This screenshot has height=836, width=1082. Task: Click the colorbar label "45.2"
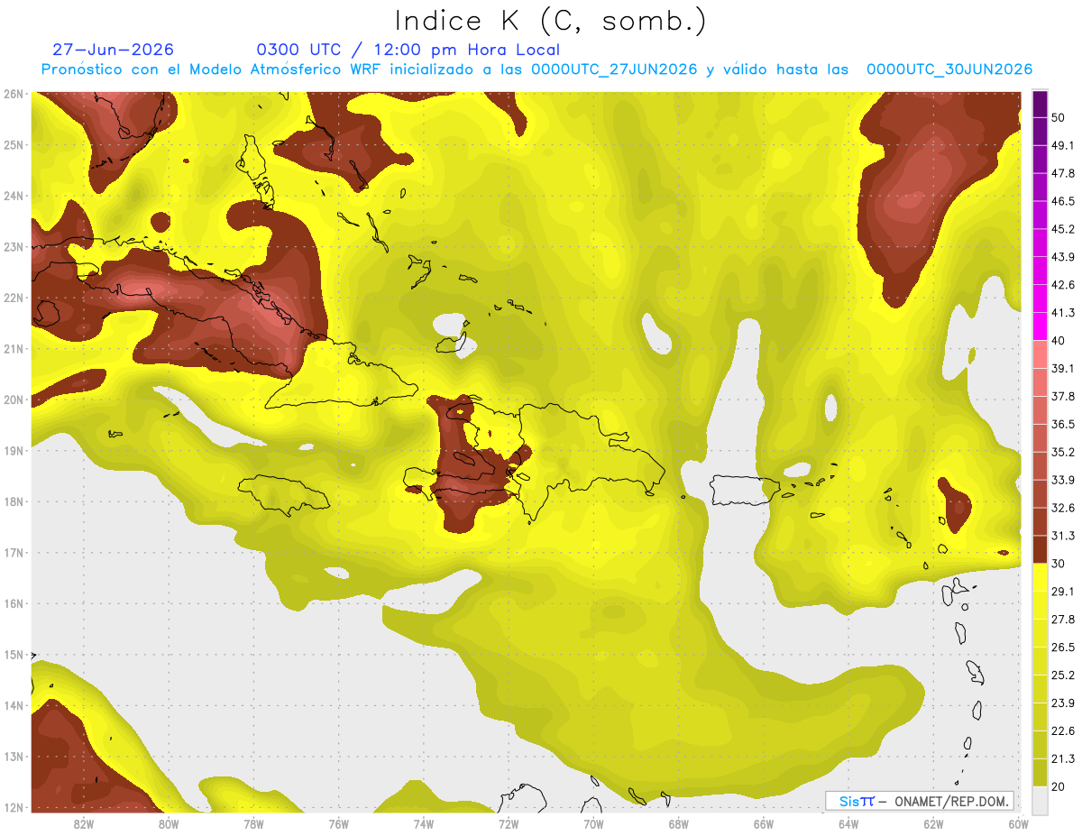1063,228
